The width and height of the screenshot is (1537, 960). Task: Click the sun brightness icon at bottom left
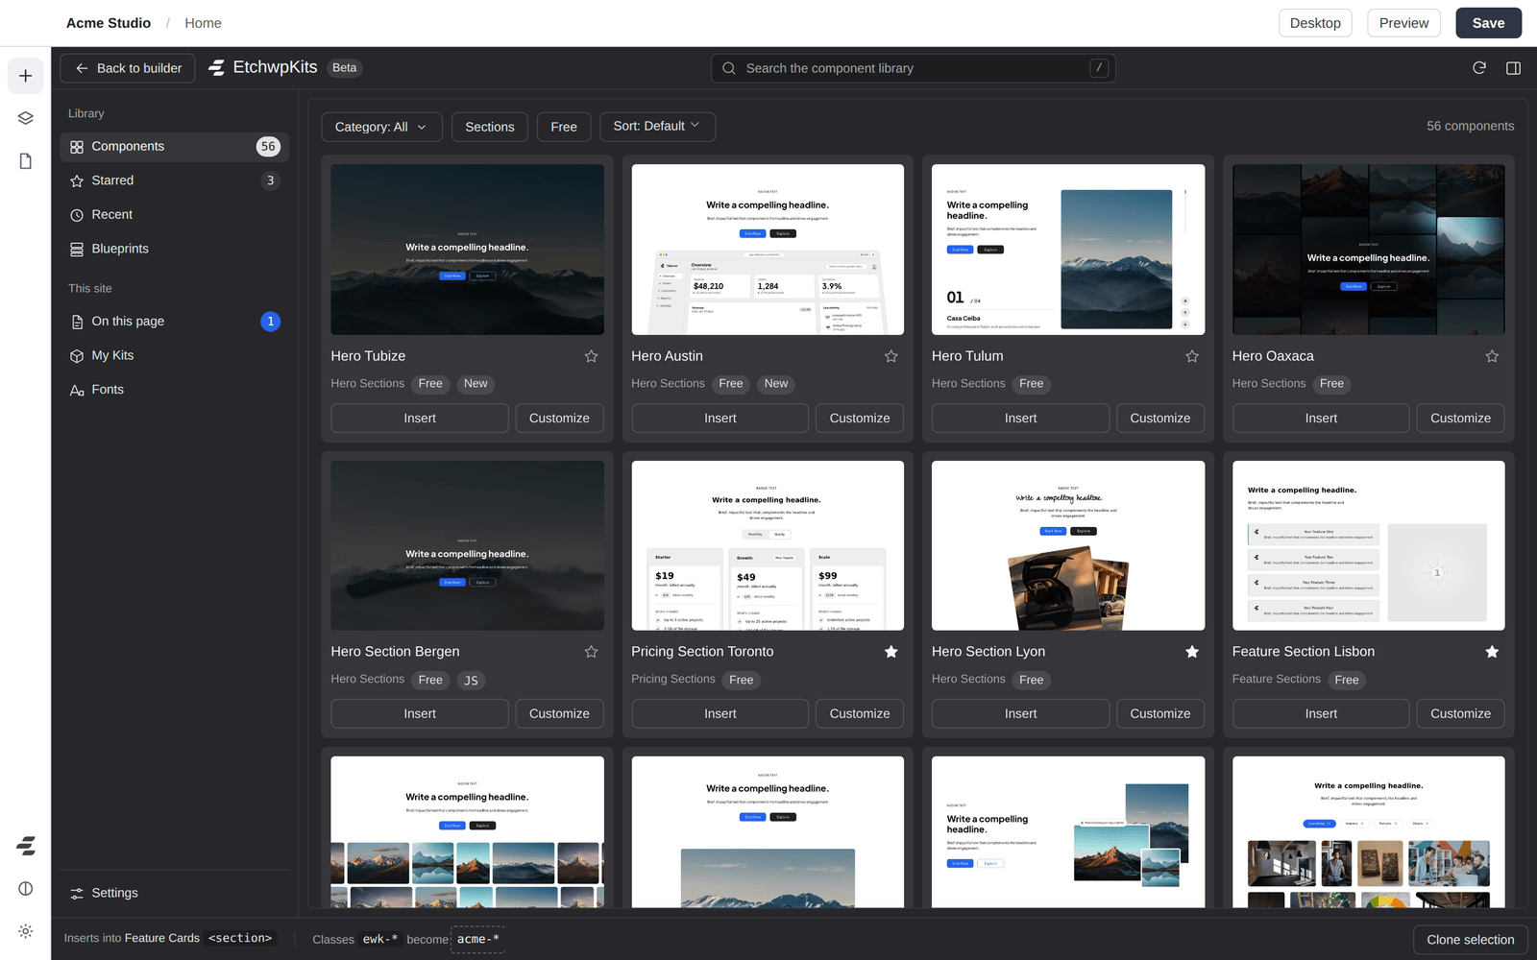coord(26,931)
